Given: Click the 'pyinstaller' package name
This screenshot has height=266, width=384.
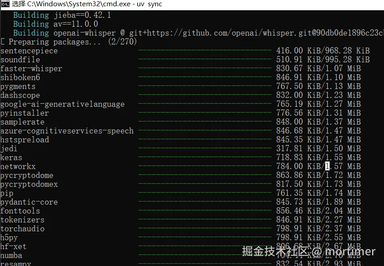Looking at the screenshot, I should [x=25, y=113].
